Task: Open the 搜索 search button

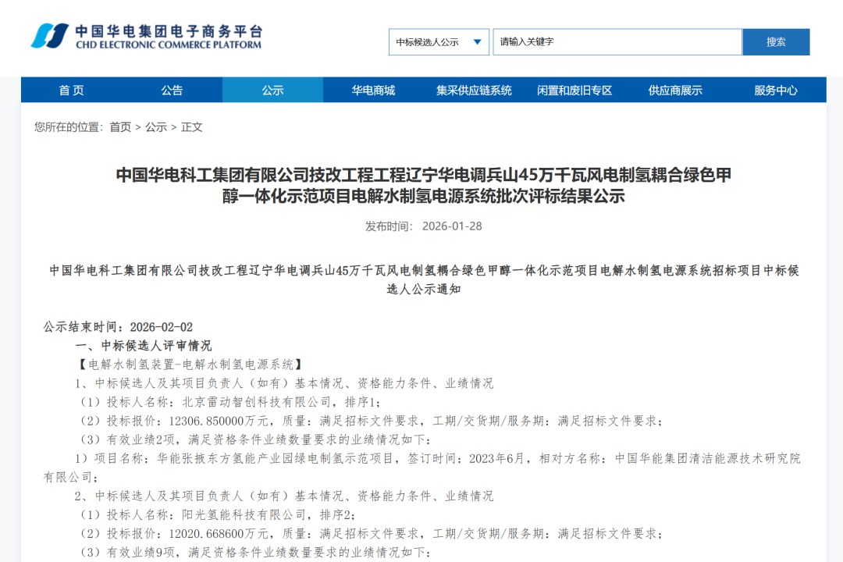Action: coord(776,41)
